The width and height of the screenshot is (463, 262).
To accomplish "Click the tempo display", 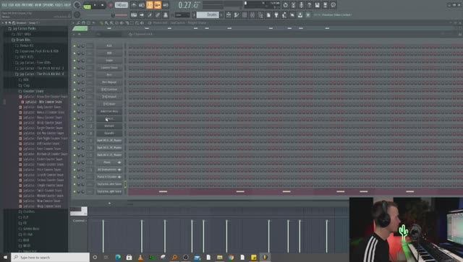I will [x=121, y=5].
